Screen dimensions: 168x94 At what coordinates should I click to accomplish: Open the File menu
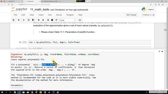15,15
